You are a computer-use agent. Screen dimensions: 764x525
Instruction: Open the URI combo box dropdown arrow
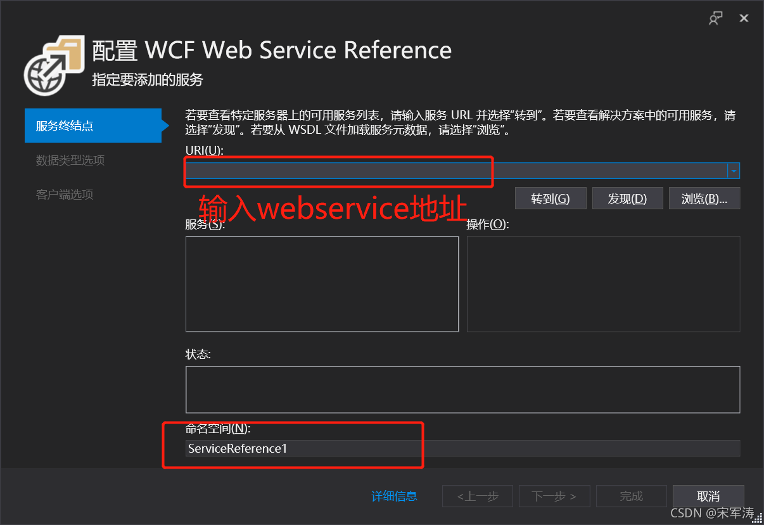click(x=733, y=170)
